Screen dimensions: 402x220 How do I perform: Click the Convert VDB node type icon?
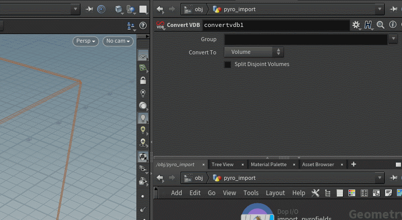[160, 25]
